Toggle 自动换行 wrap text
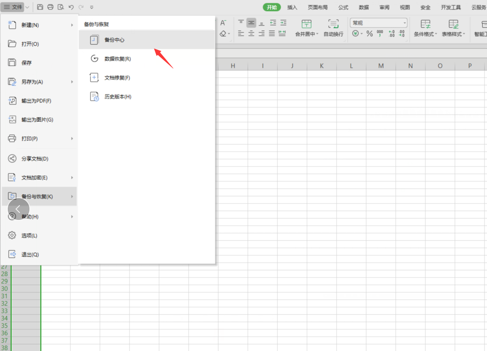The height and width of the screenshot is (351, 487). 333,28
